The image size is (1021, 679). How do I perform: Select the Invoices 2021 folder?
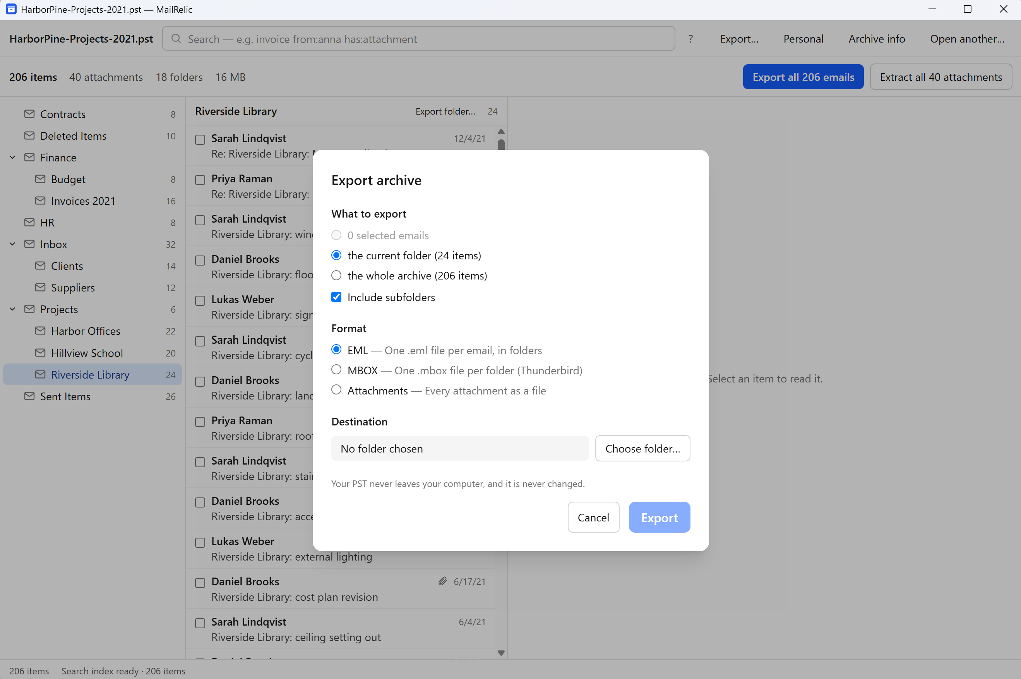coord(92,201)
